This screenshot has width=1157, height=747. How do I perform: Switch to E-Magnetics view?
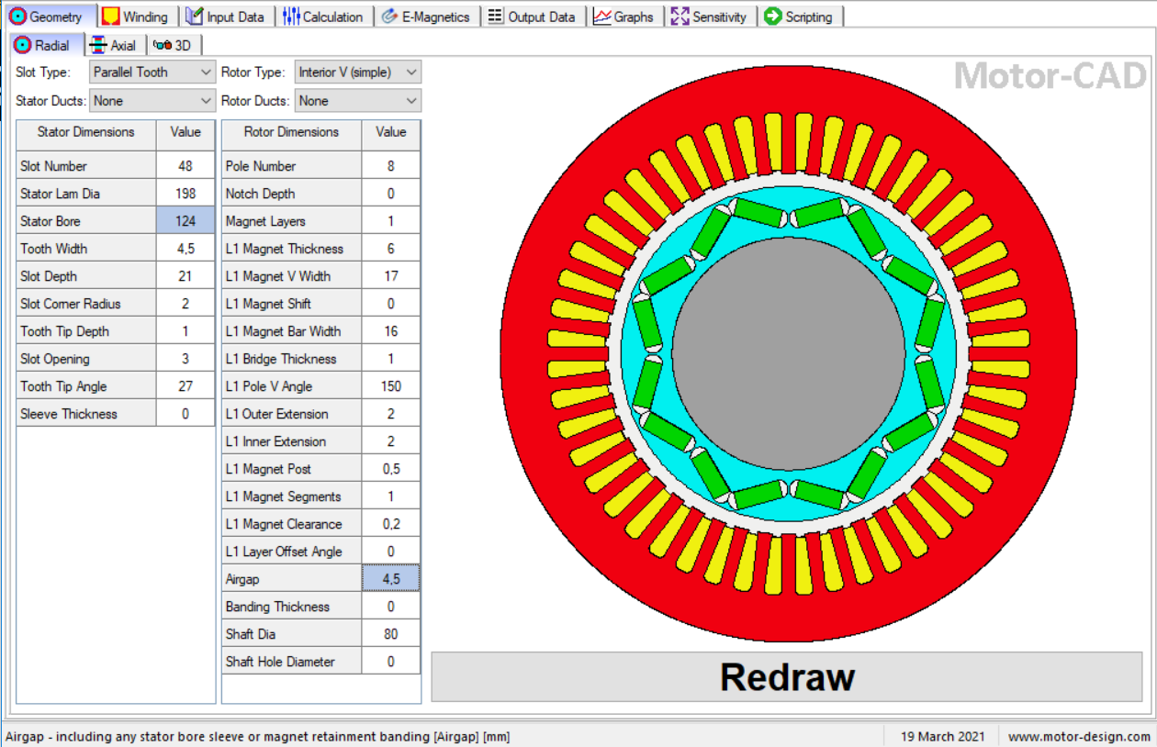pyautogui.click(x=426, y=16)
